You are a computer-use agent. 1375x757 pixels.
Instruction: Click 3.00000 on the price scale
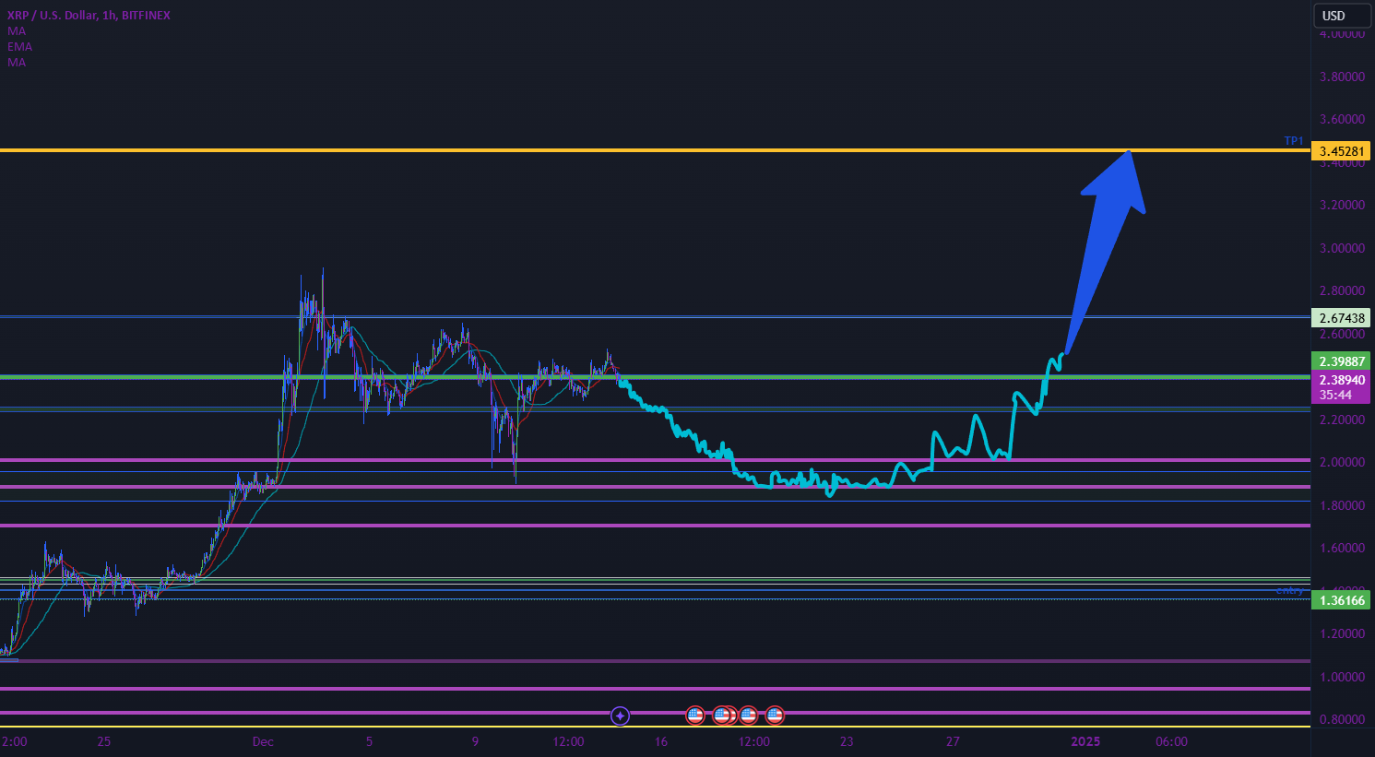coord(1342,248)
